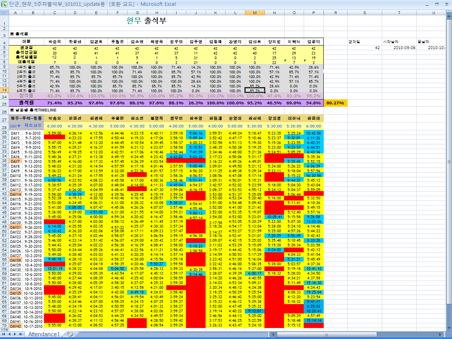Click the '이름' header cell
Screen dimensions: 452x339
pos(27,42)
